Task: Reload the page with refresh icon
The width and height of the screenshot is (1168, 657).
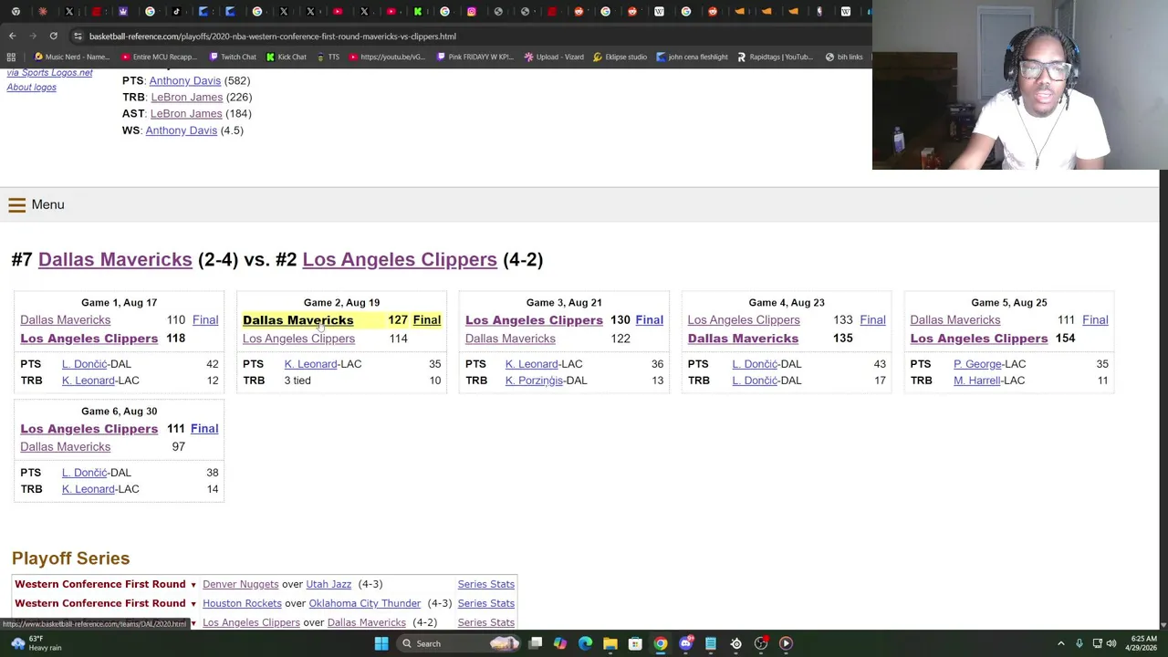Action: point(53,36)
